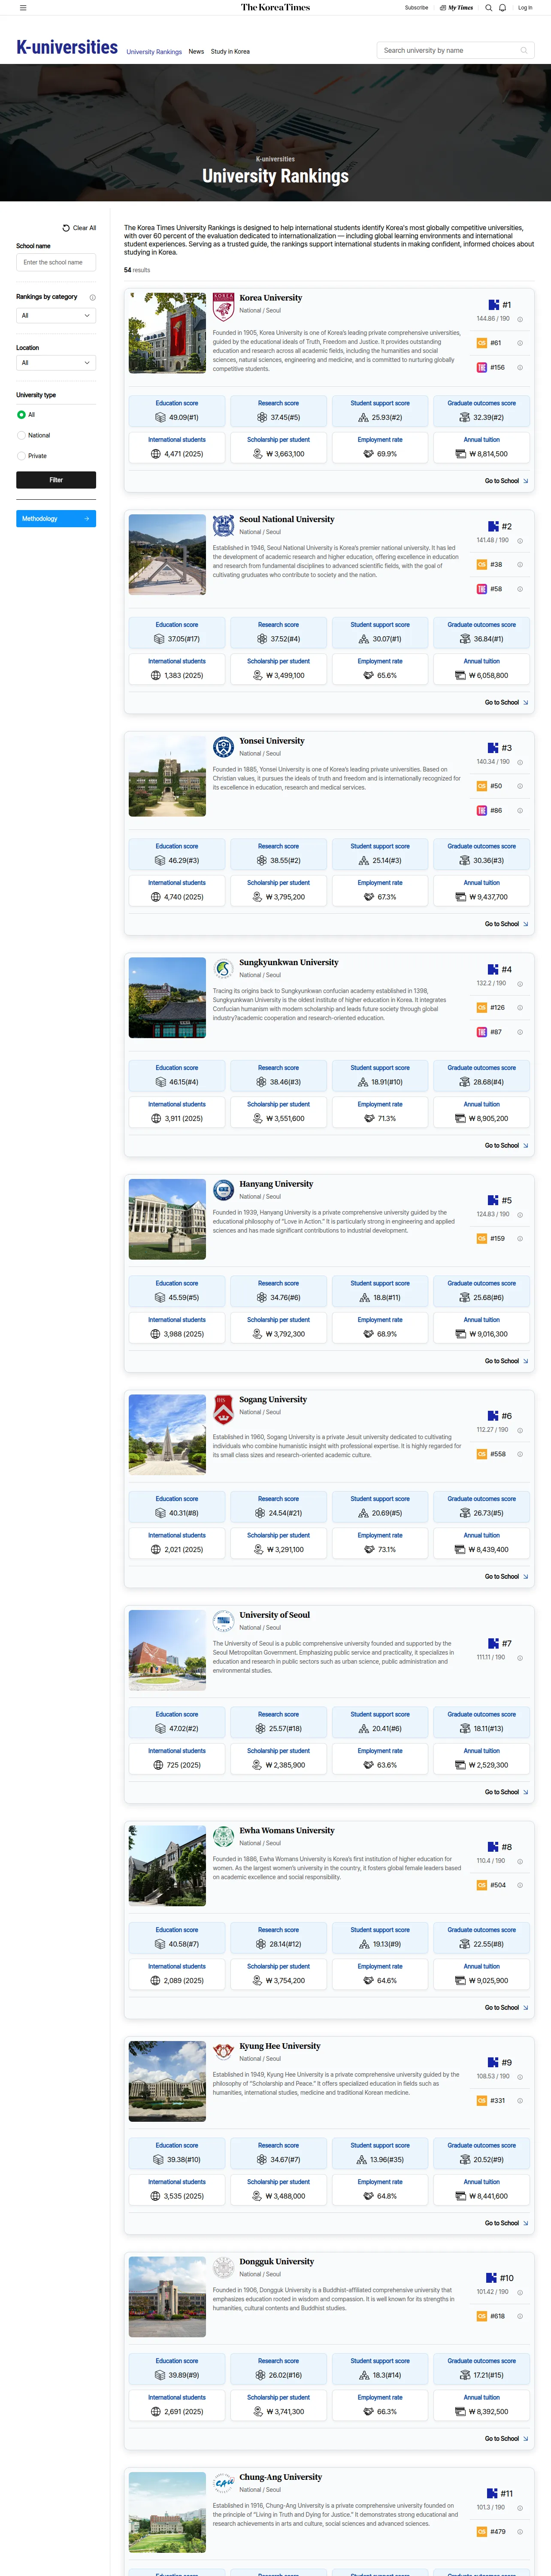Viewport: 551px width, 2576px height.
Task: Open the Location dropdown
Action: [x=56, y=363]
